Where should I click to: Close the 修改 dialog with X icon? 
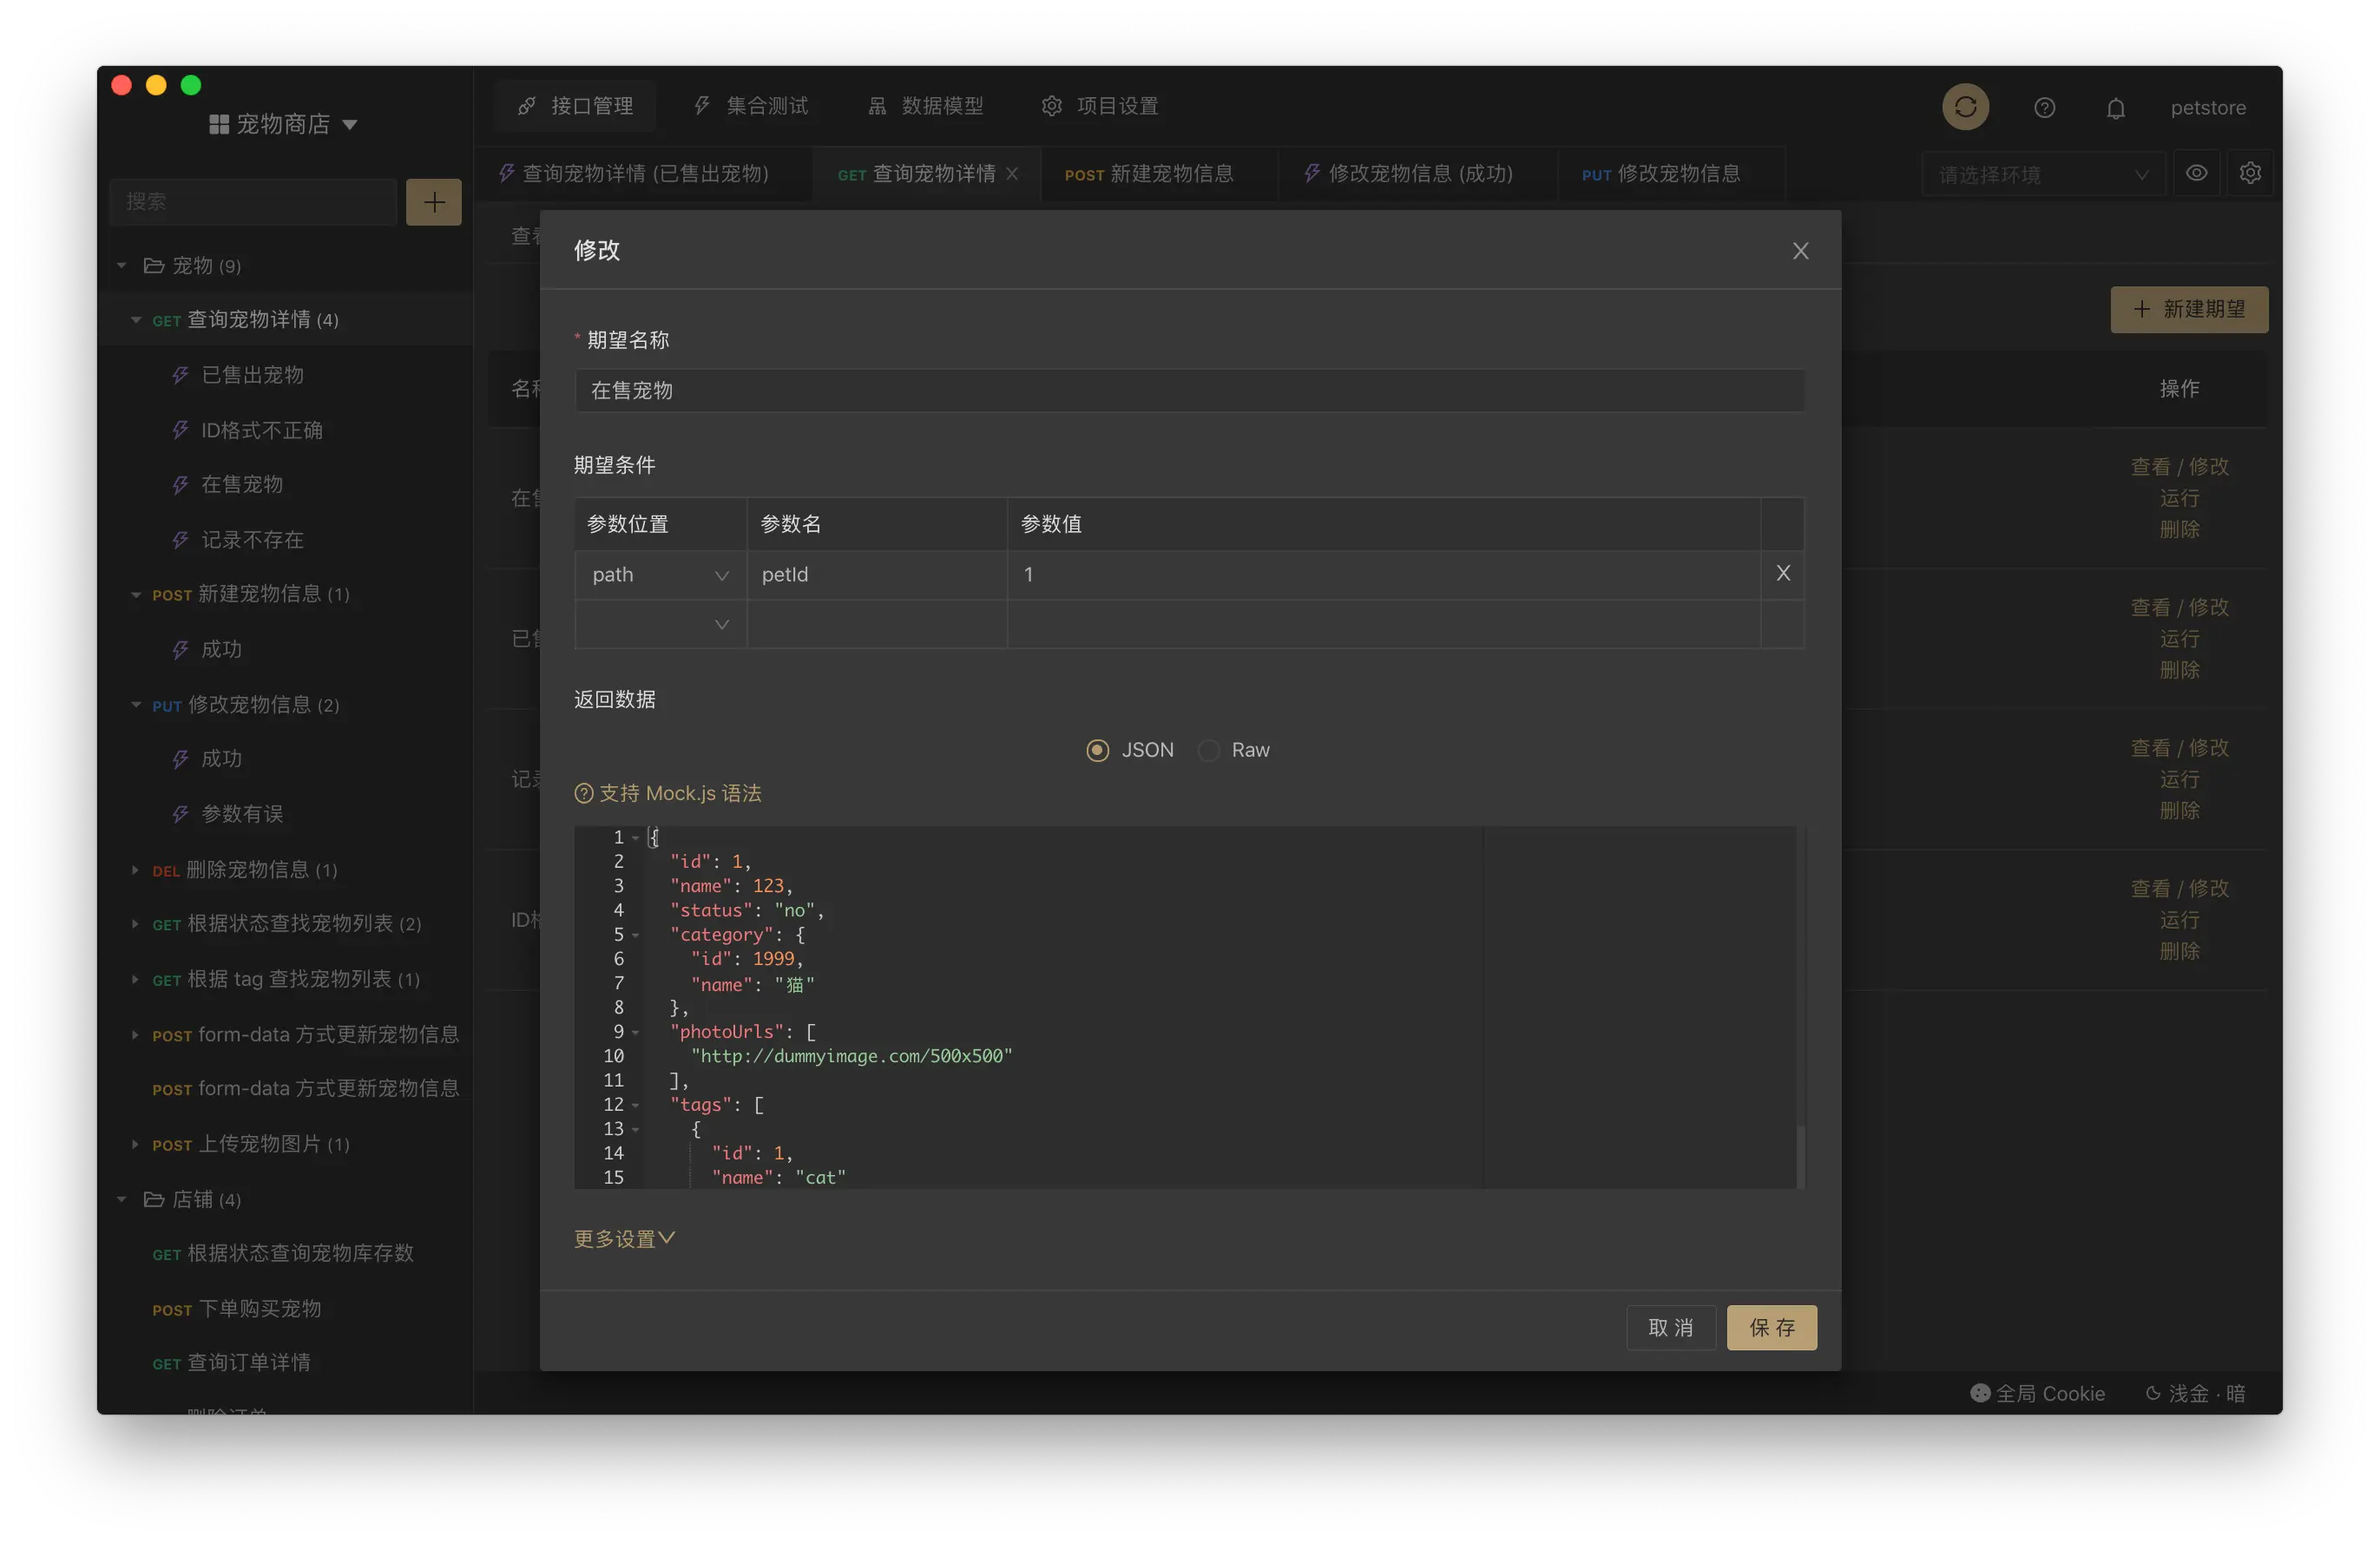1800,251
